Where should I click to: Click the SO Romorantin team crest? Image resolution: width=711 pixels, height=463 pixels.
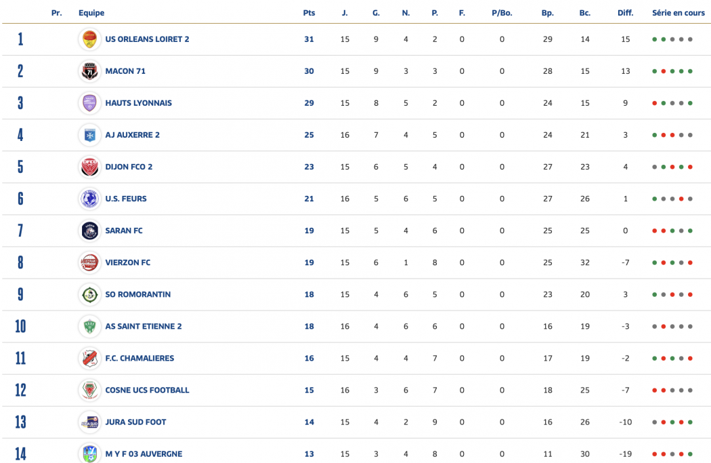coord(89,294)
